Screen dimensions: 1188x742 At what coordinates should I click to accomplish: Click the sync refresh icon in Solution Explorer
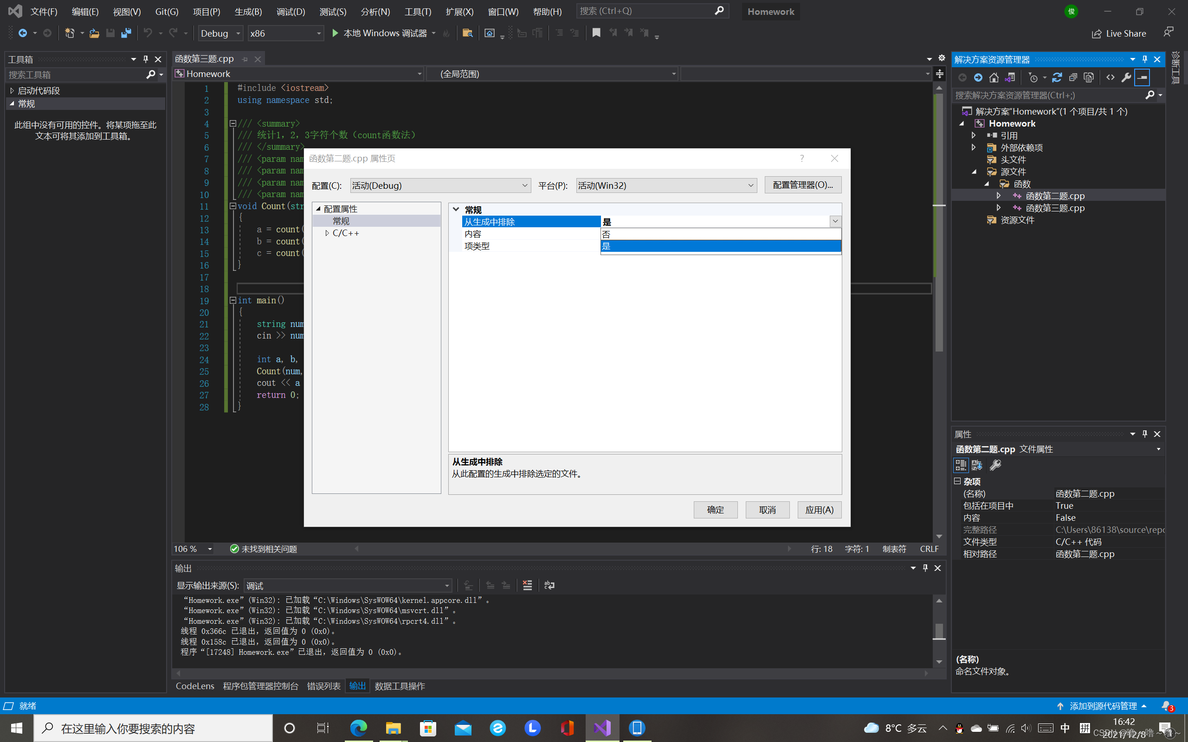pyautogui.click(x=1057, y=77)
